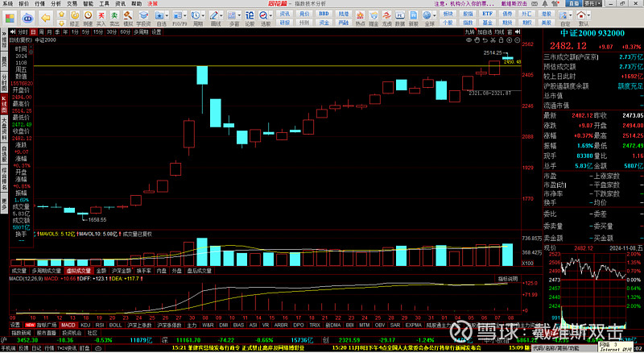Image resolution: width=644 pixels, height=353 pixels.
Task: Click the ETF button
Action: (488, 14)
